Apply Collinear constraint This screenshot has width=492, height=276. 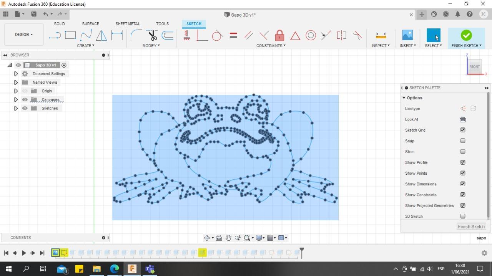326,35
